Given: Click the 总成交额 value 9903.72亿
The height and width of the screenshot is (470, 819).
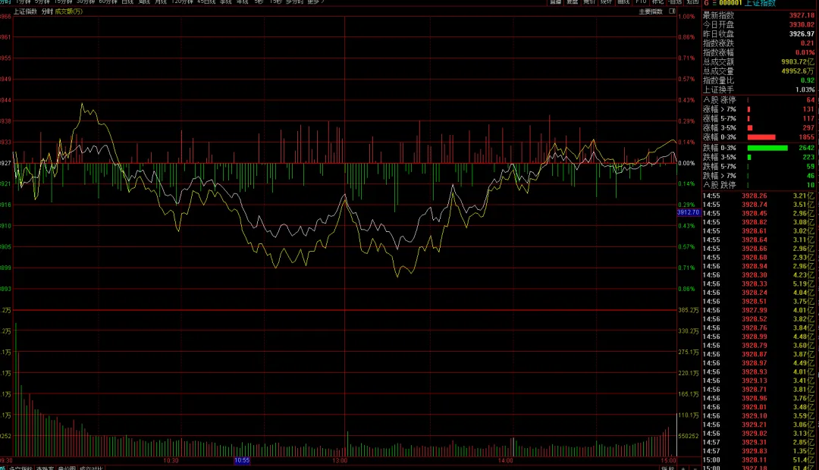Looking at the screenshot, I should pyautogui.click(x=798, y=61).
